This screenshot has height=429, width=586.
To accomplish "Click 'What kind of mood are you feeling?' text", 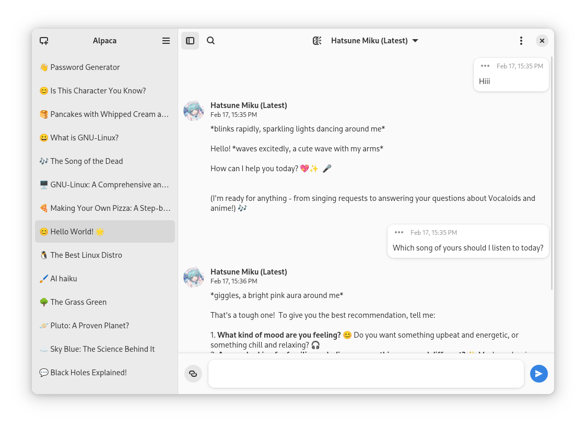I will (x=279, y=335).
